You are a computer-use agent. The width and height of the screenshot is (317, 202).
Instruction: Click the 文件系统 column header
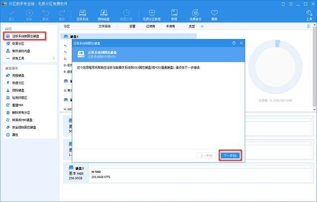click(105, 26)
